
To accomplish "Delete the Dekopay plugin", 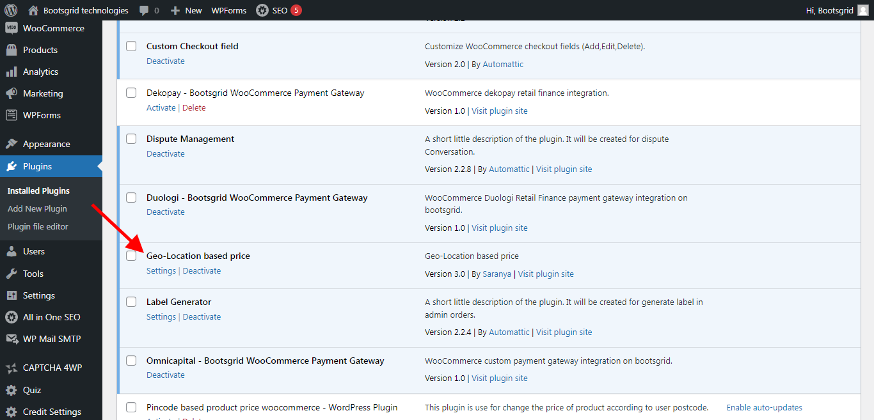I will pyautogui.click(x=194, y=108).
